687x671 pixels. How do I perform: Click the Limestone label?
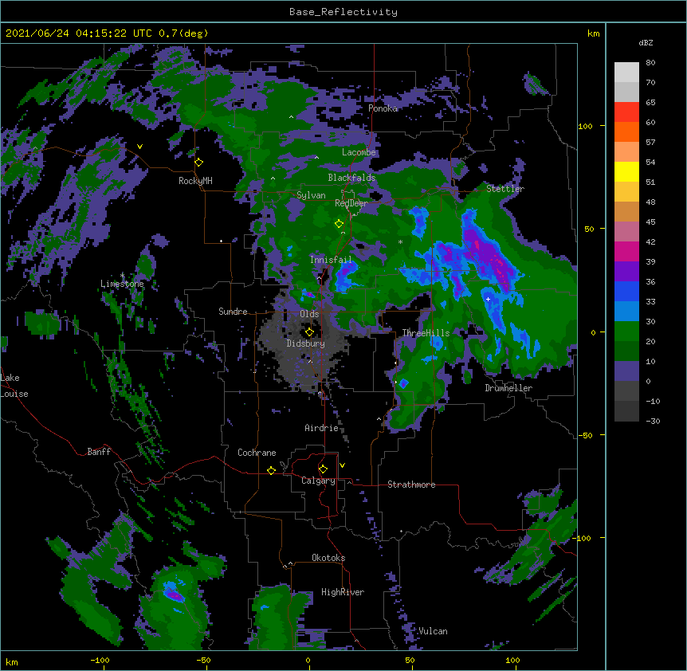122,284
